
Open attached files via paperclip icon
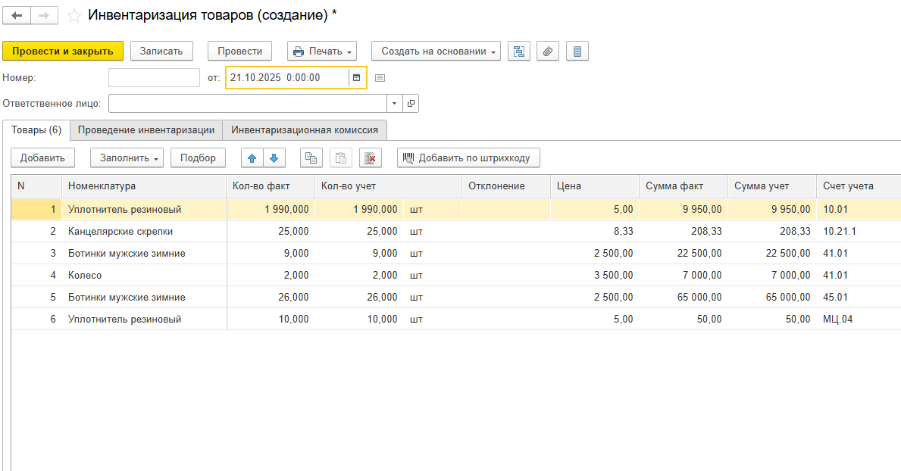coord(548,51)
